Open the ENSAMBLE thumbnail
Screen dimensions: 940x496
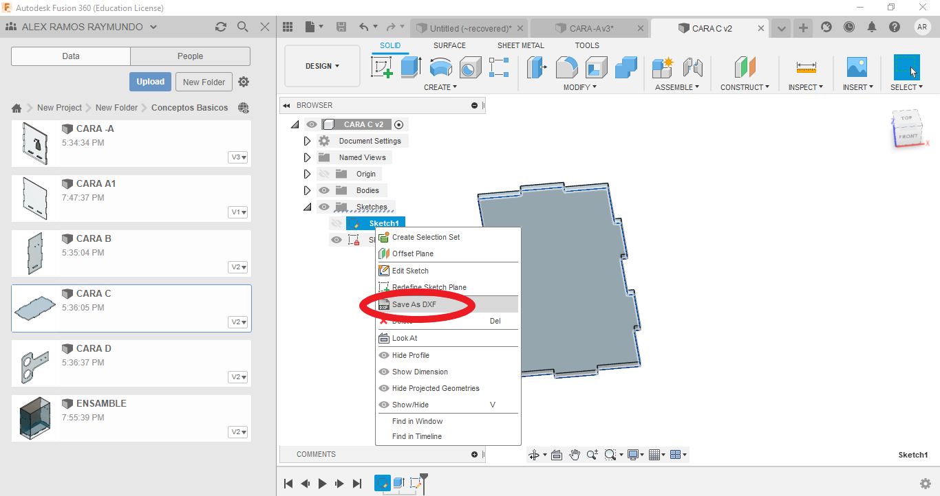[35, 418]
